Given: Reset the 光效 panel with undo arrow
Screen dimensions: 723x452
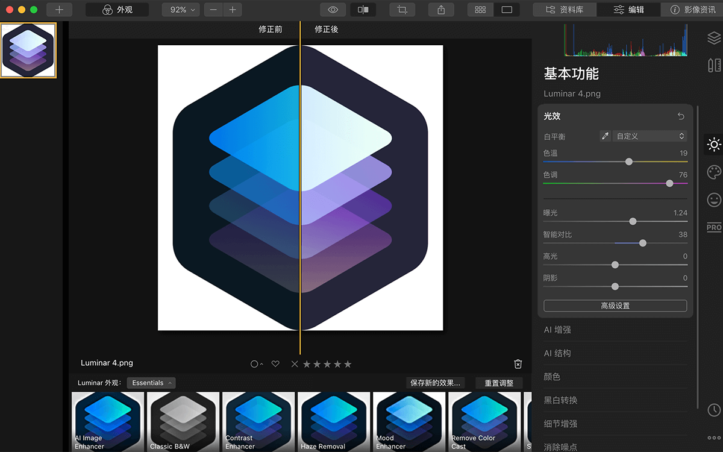Looking at the screenshot, I should (681, 116).
